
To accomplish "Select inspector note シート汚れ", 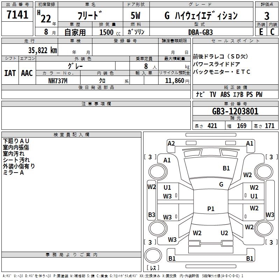I will [16, 160].
